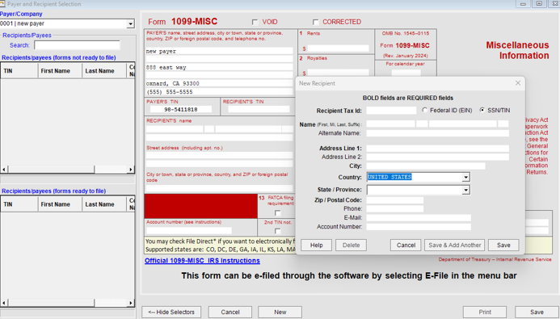Click payer city field 'oxnard, CA 93300'
The height and width of the screenshot is (319, 560).
[219, 83]
